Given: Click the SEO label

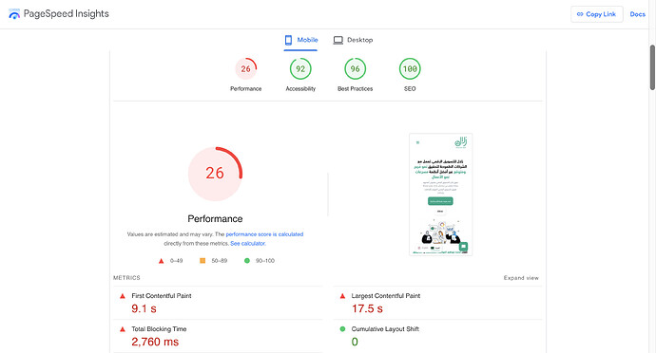Looking at the screenshot, I should click(x=410, y=88).
